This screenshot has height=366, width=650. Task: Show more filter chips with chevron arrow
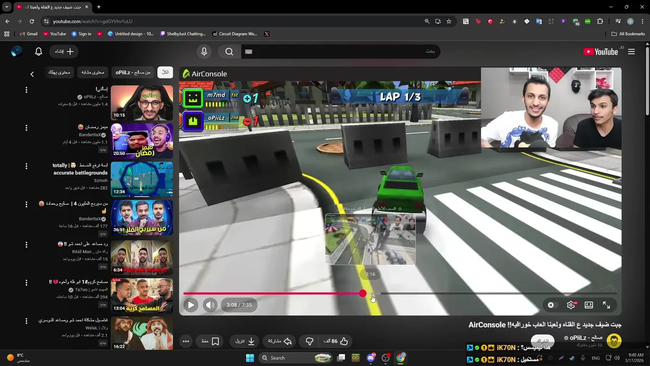pos(32,74)
